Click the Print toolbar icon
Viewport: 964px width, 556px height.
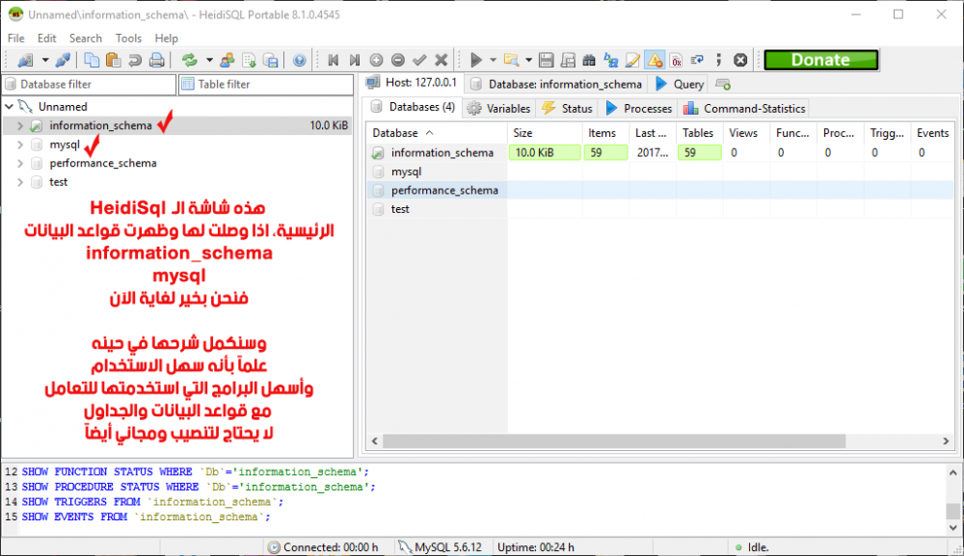click(x=157, y=60)
